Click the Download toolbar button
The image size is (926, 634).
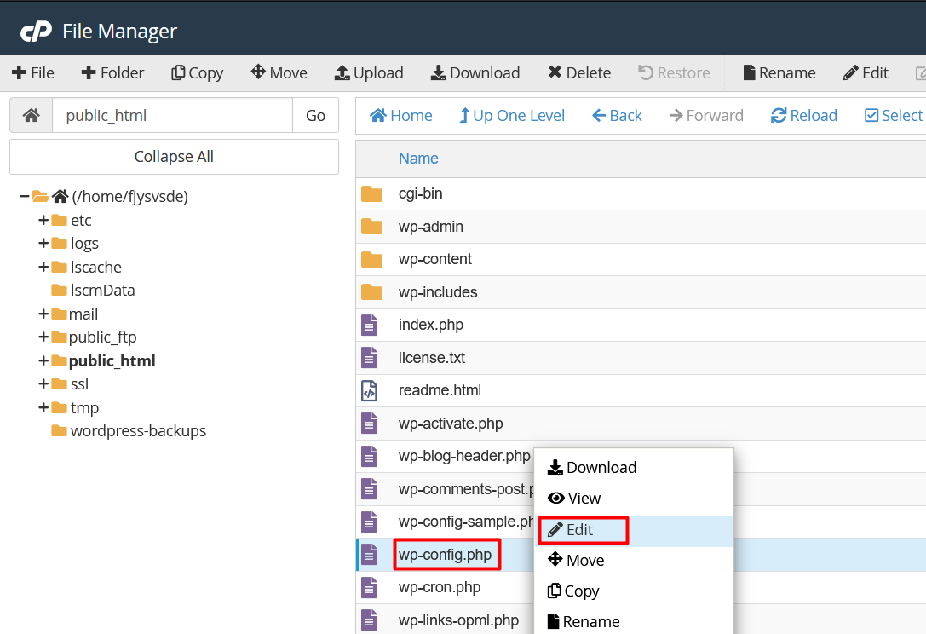[475, 73]
